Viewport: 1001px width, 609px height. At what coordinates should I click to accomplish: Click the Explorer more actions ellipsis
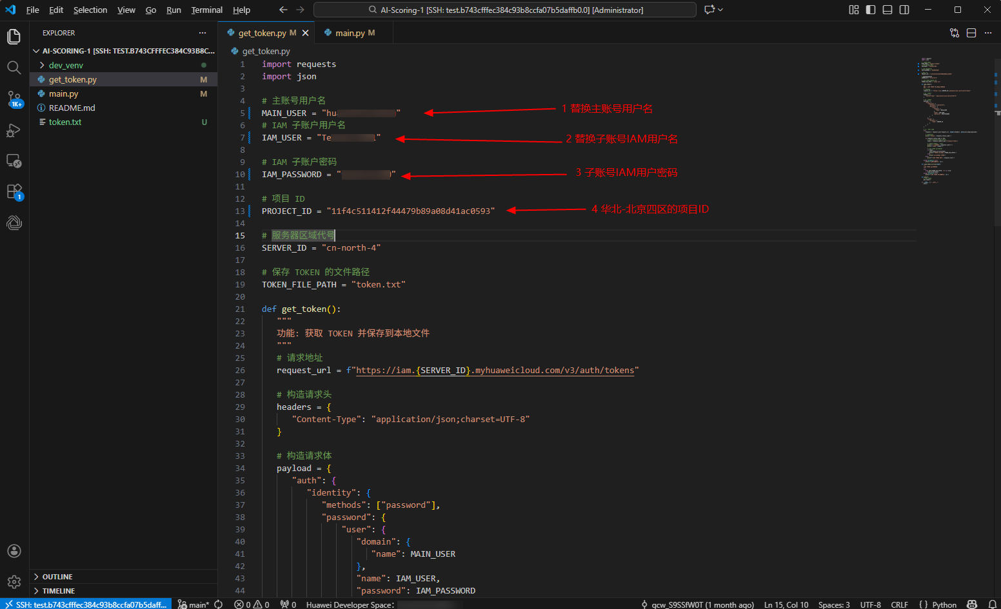pos(203,33)
